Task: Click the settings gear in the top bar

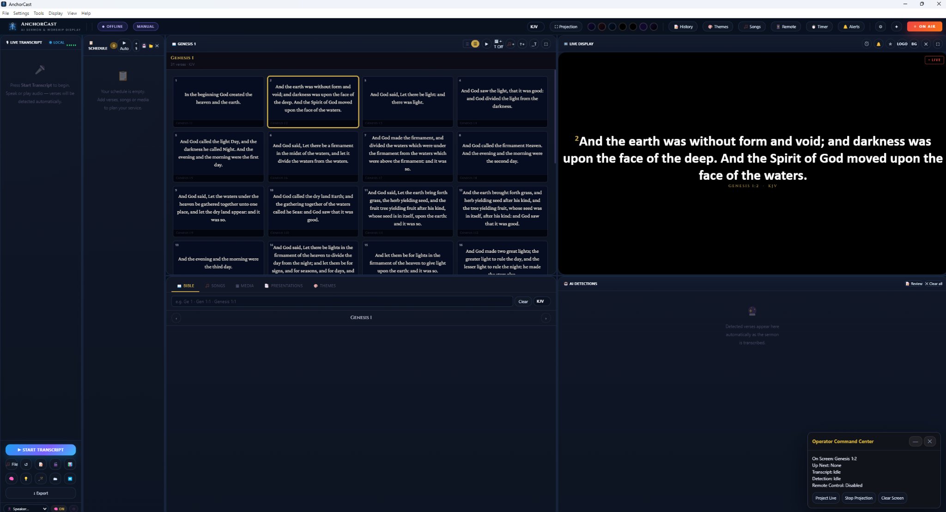Action: [881, 26]
